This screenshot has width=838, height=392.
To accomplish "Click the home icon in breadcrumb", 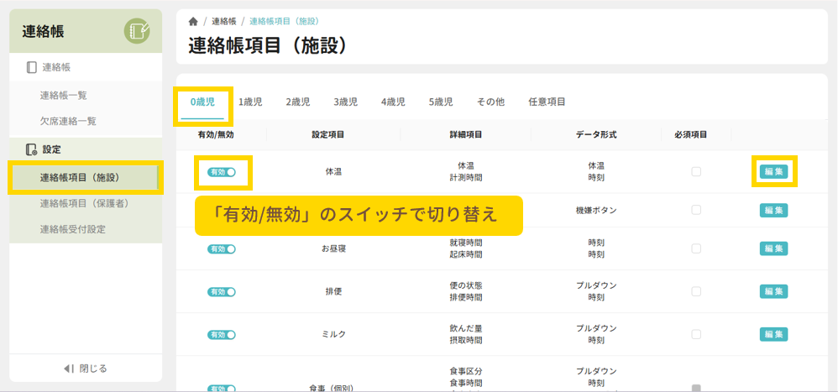I will click(x=193, y=21).
